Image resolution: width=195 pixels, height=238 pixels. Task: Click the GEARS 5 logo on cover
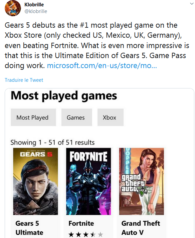tap(36, 154)
